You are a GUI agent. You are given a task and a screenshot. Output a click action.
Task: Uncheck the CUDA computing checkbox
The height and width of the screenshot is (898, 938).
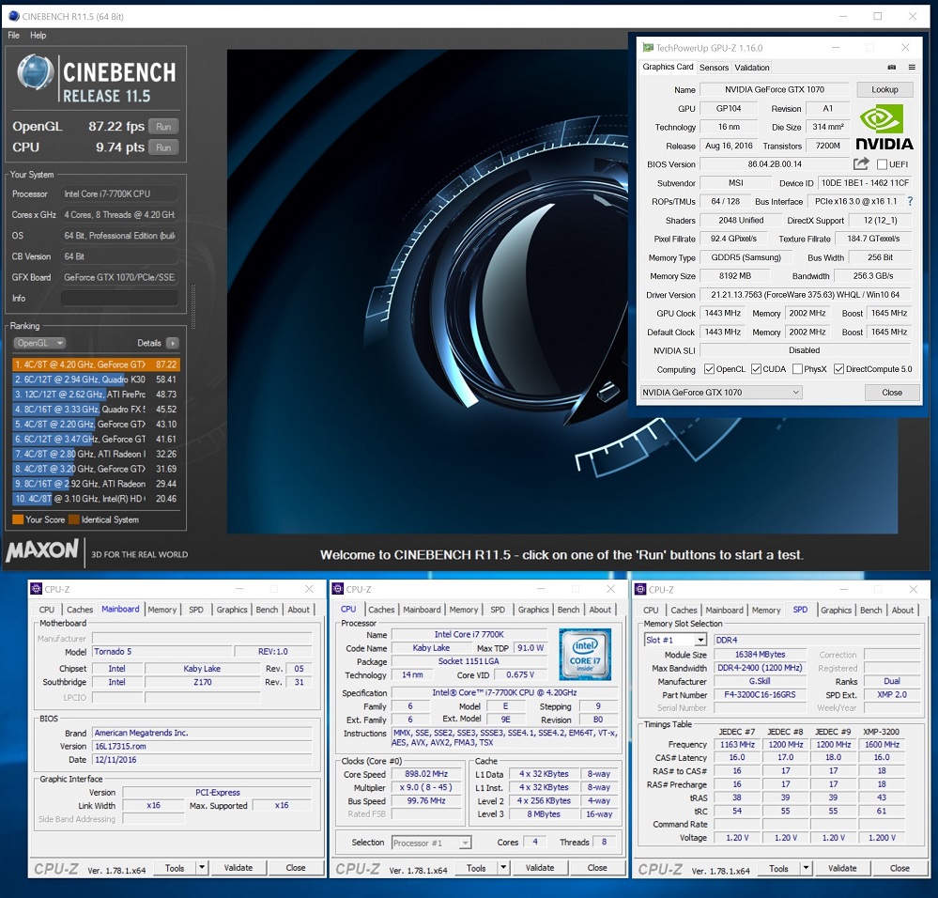[x=754, y=369]
